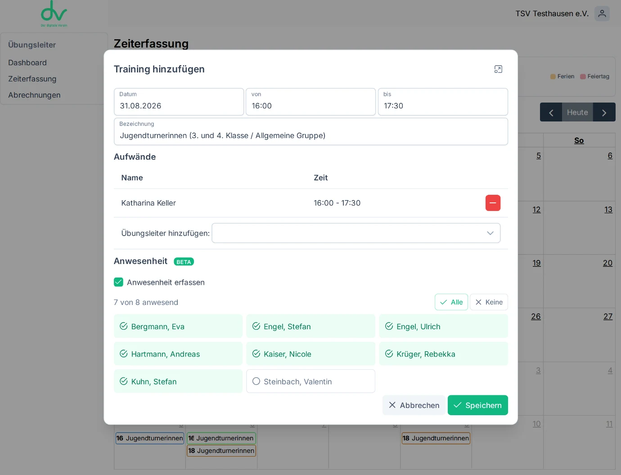
Task: Toggle attendance for Engel, Ulrich
Action: 444,327
